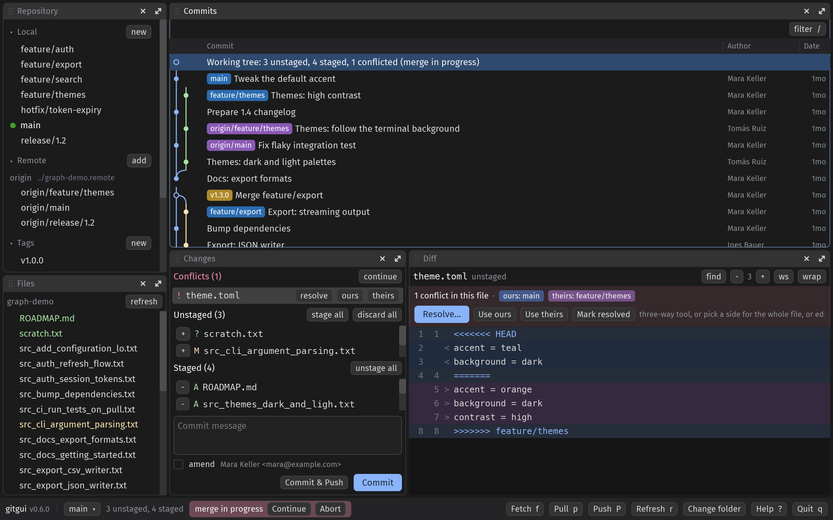The image size is (833, 520).
Task: Select the feature/themes local branch
Action: click(x=53, y=95)
